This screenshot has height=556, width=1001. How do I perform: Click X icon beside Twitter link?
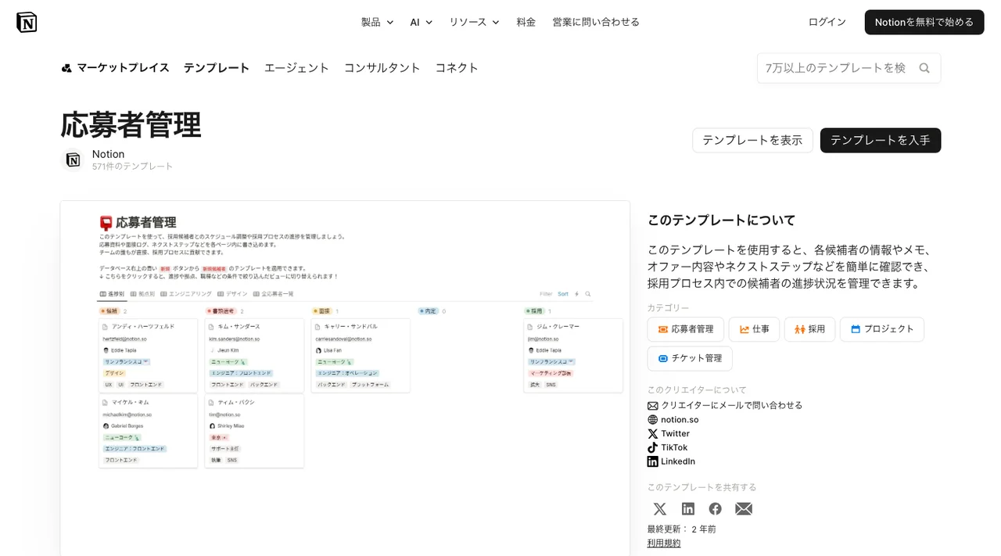tap(653, 434)
